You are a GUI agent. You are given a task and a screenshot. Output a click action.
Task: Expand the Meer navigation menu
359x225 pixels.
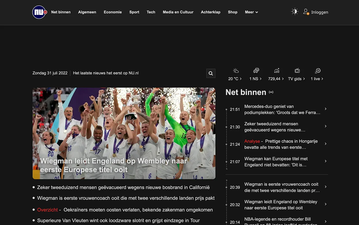tap(251, 12)
